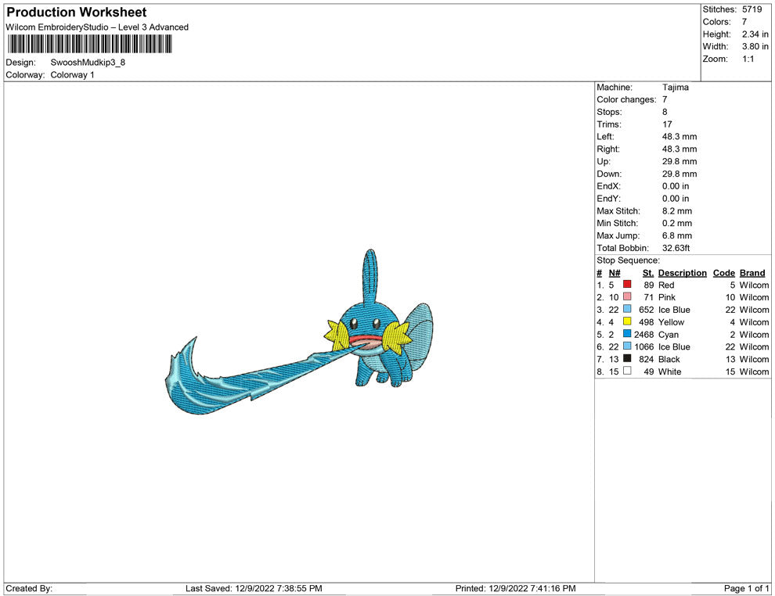Image resolution: width=775 pixels, height=596 pixels.
Task: Click the 'Code' column header
Action: 723,273
